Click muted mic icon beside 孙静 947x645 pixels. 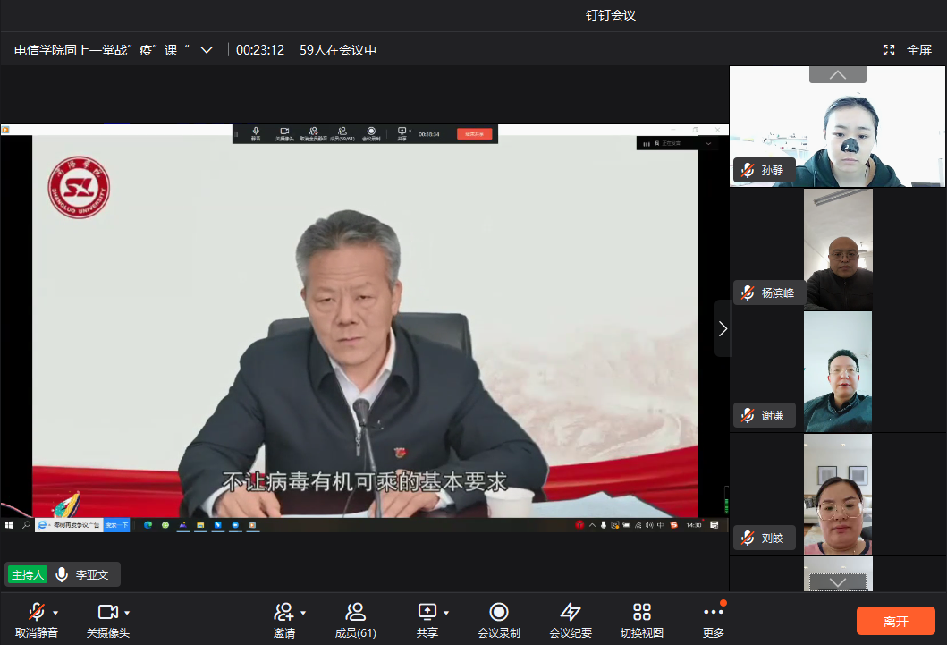748,170
